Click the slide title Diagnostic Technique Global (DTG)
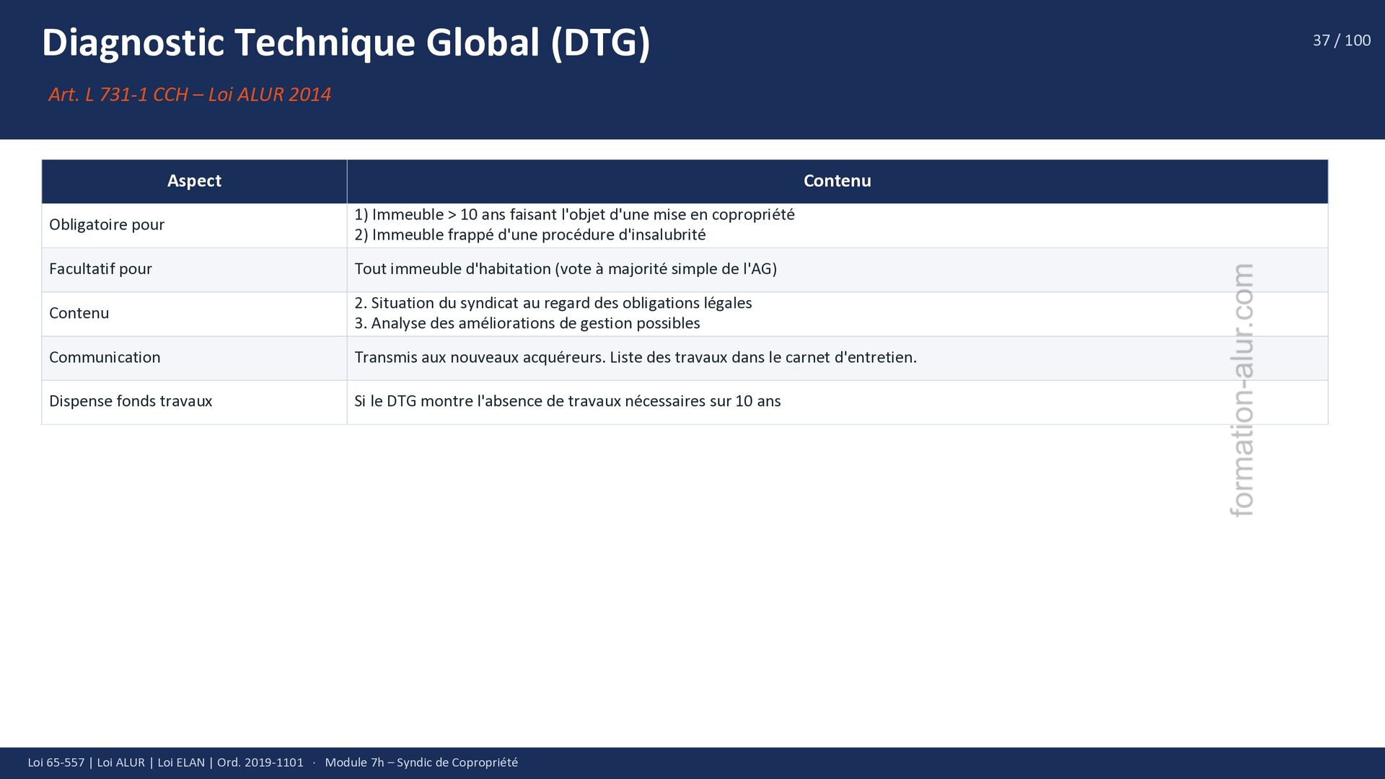 click(346, 43)
